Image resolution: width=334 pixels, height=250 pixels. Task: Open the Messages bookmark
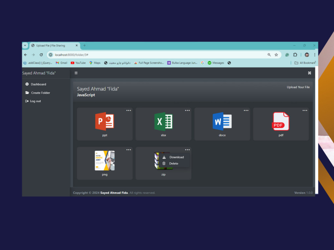(216, 63)
